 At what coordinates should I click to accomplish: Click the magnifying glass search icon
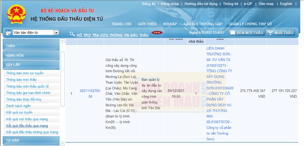[x=72, y=34]
